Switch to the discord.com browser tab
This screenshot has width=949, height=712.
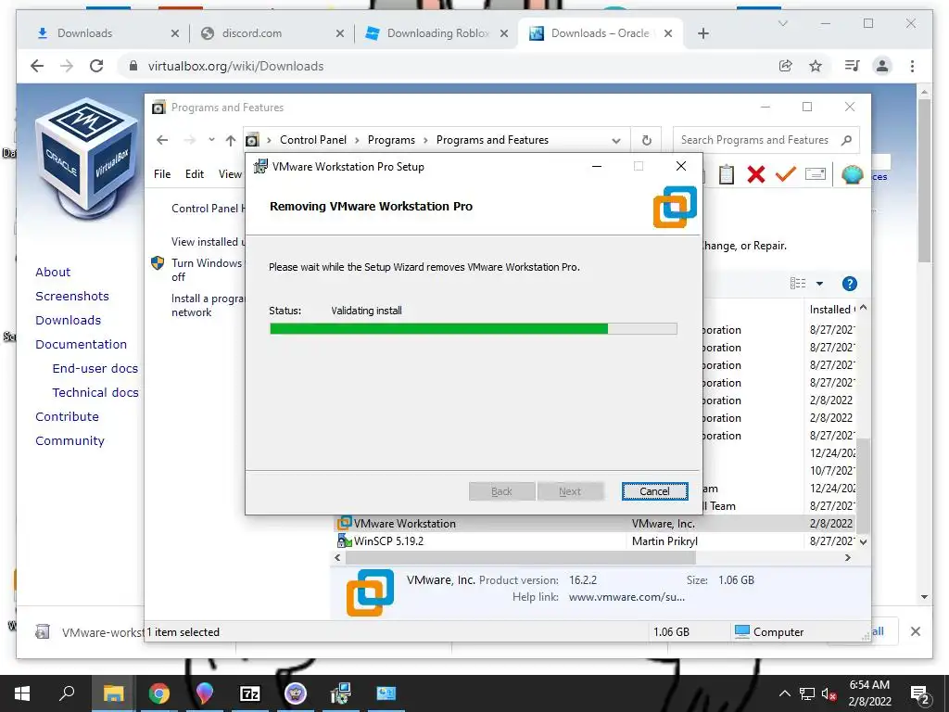click(272, 33)
